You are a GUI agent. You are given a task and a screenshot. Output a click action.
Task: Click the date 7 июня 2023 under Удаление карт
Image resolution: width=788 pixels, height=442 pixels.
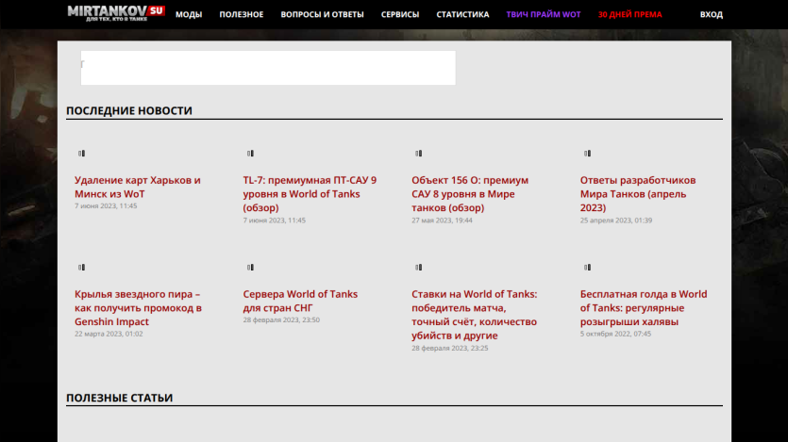point(106,205)
